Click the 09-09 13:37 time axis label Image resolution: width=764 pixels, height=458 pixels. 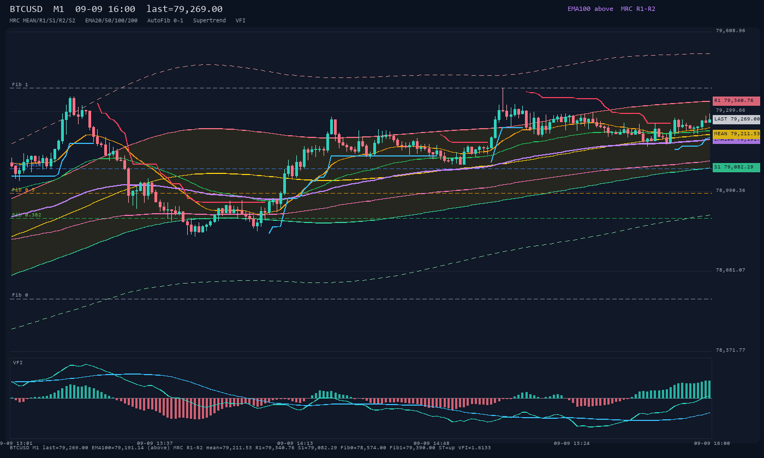point(155,444)
